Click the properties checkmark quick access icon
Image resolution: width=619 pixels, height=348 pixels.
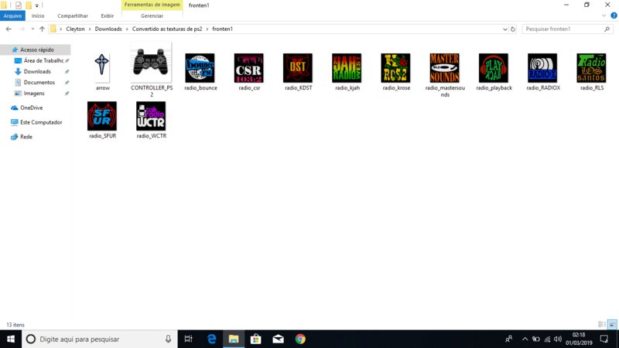(18, 5)
